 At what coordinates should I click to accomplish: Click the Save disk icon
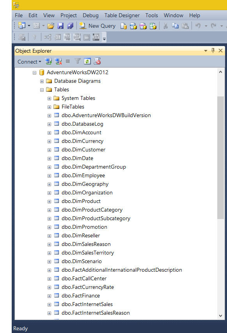(x=60, y=26)
